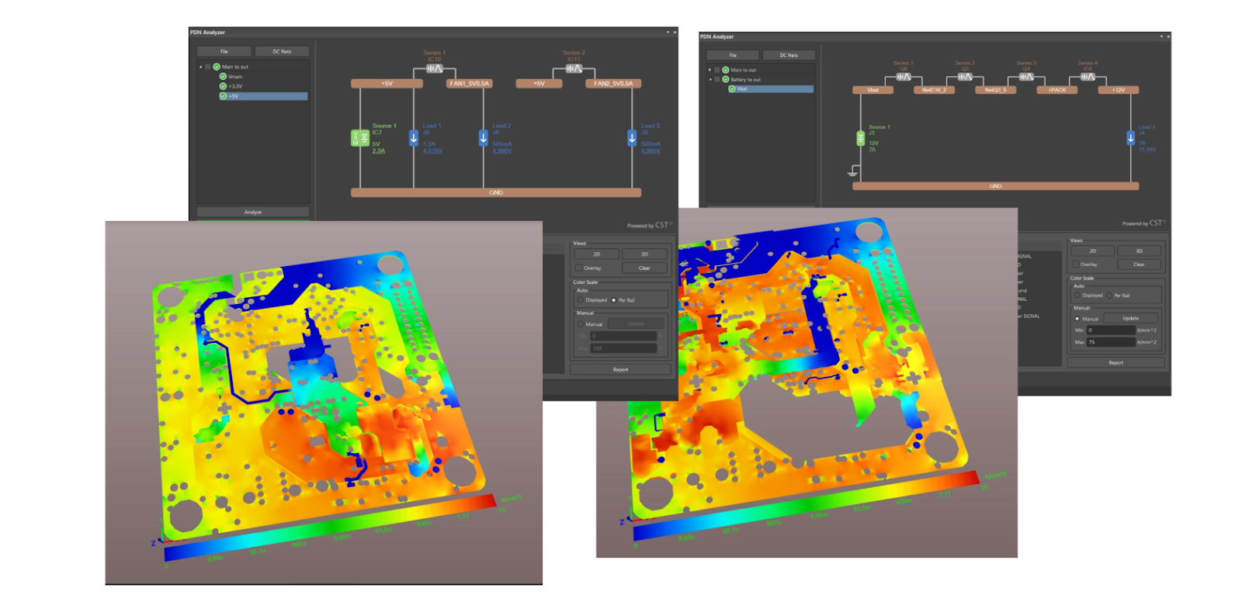
Task: Select Displayed radio in right window
Action: tap(1077, 295)
